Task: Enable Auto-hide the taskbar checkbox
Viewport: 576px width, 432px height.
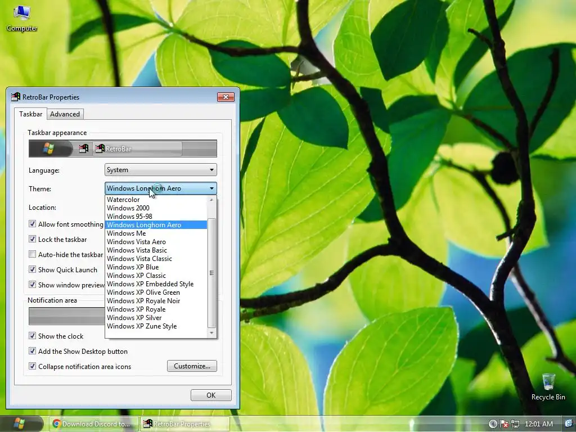Action: pos(32,254)
